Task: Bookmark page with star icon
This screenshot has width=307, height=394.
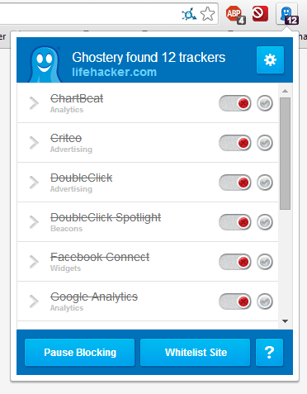Action: [207, 14]
